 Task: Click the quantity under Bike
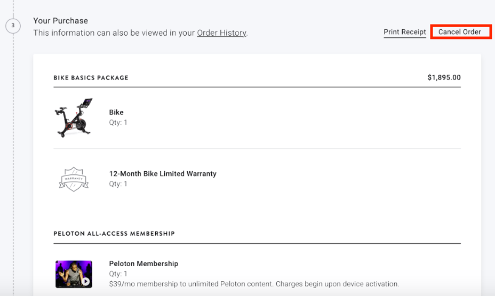coord(118,123)
